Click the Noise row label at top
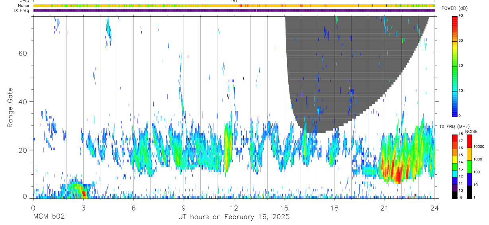Image resolution: width=489 pixels, height=225 pixels. pos(23,6)
